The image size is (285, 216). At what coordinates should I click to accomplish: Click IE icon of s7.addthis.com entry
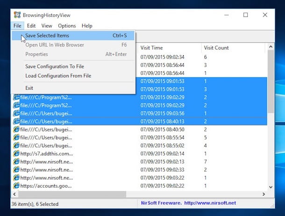coord(16,154)
